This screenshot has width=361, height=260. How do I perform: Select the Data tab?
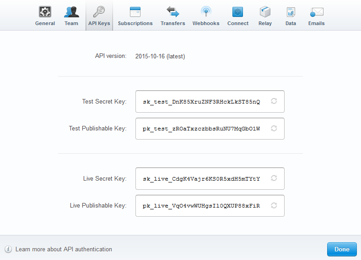click(291, 16)
